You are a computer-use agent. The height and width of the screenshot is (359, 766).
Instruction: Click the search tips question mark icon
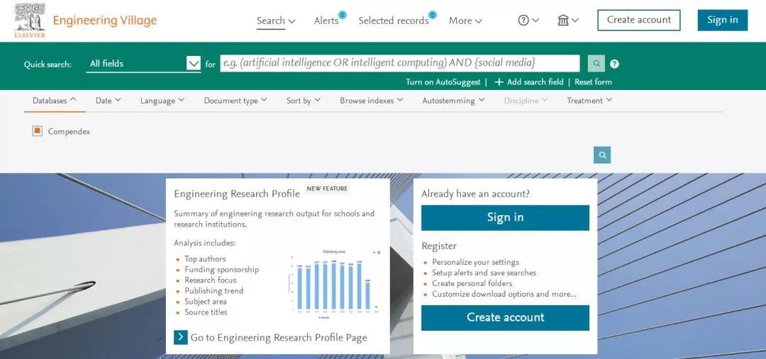coord(614,64)
